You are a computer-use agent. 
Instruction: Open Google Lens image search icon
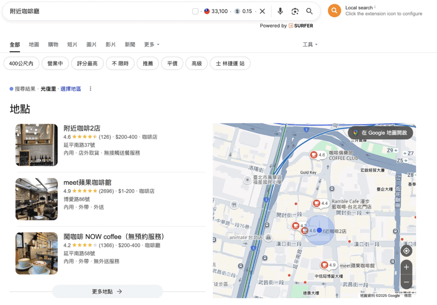click(x=295, y=11)
